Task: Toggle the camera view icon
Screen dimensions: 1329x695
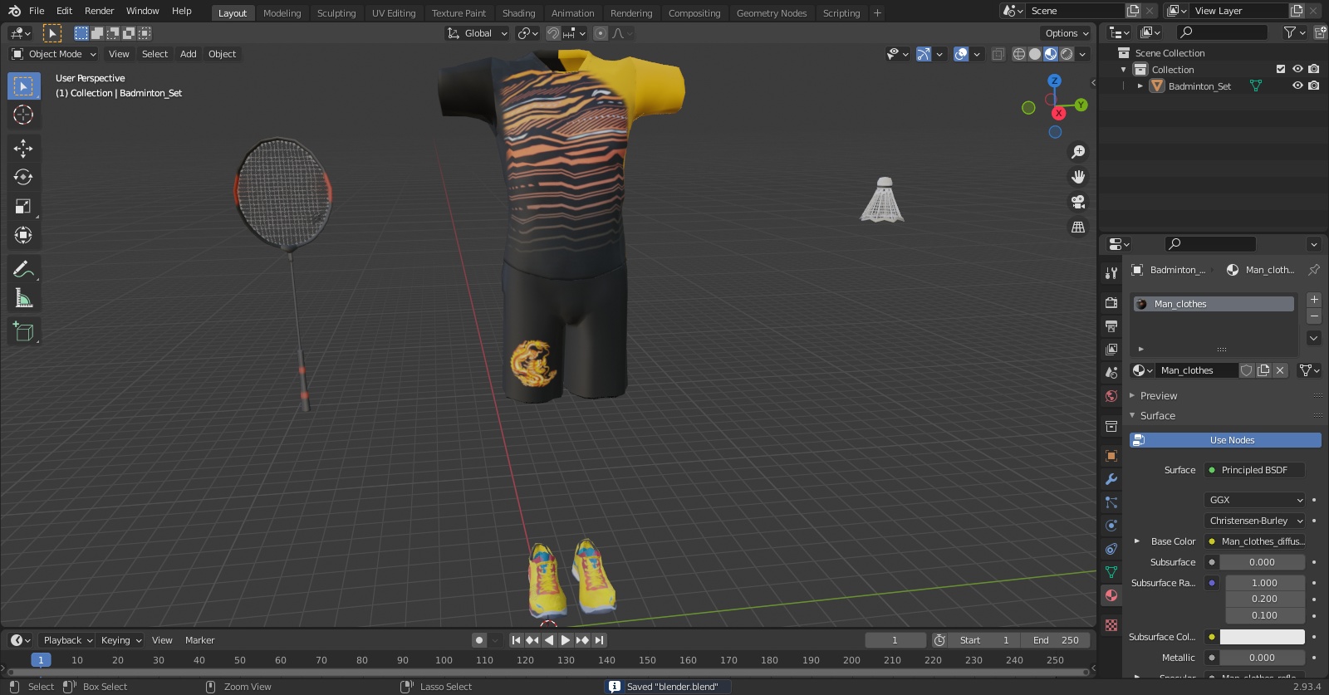Action: 1078,202
